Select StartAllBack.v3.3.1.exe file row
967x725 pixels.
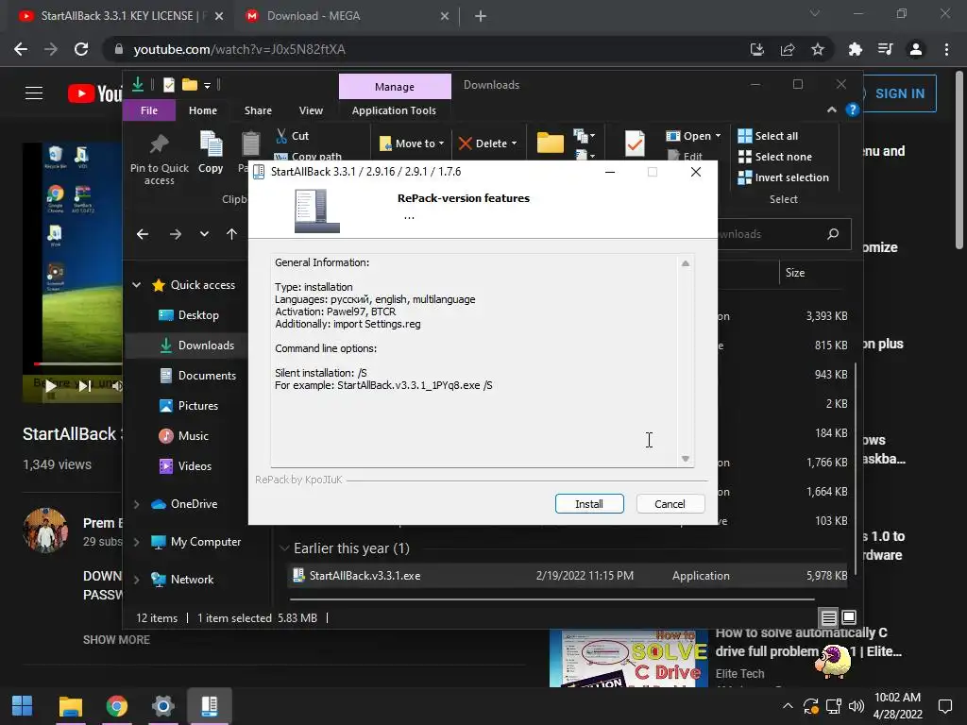point(568,576)
